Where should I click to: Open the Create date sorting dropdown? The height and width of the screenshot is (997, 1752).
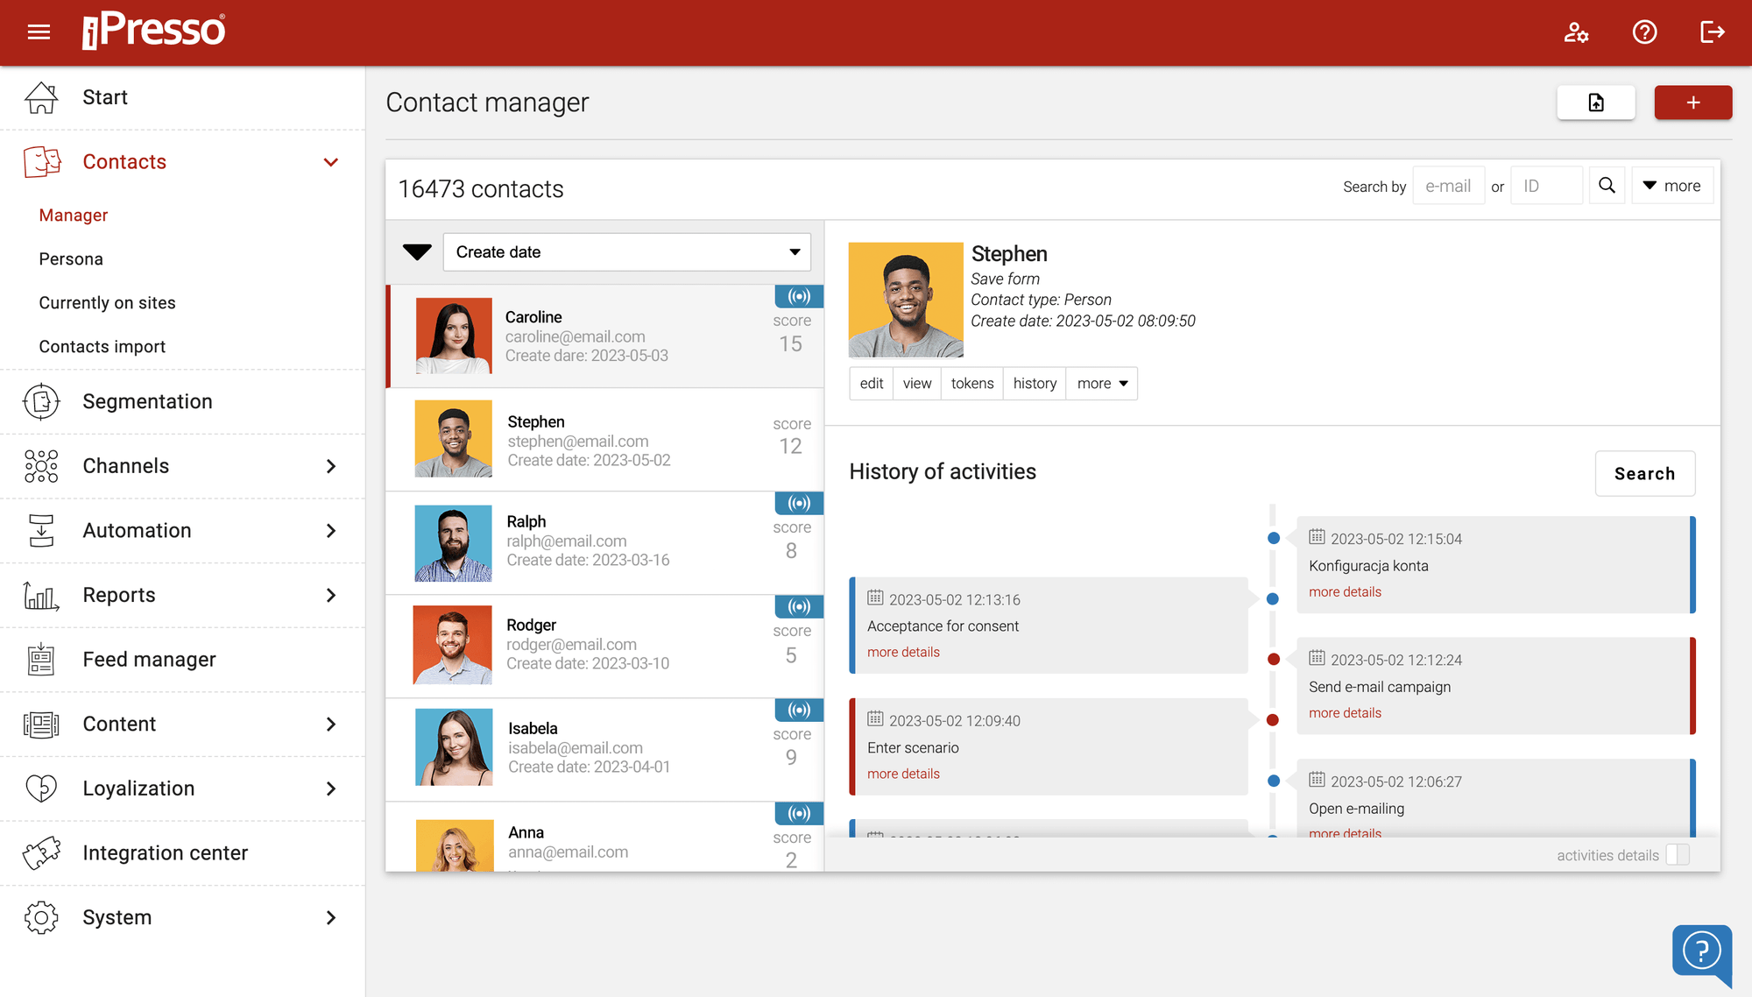point(626,251)
